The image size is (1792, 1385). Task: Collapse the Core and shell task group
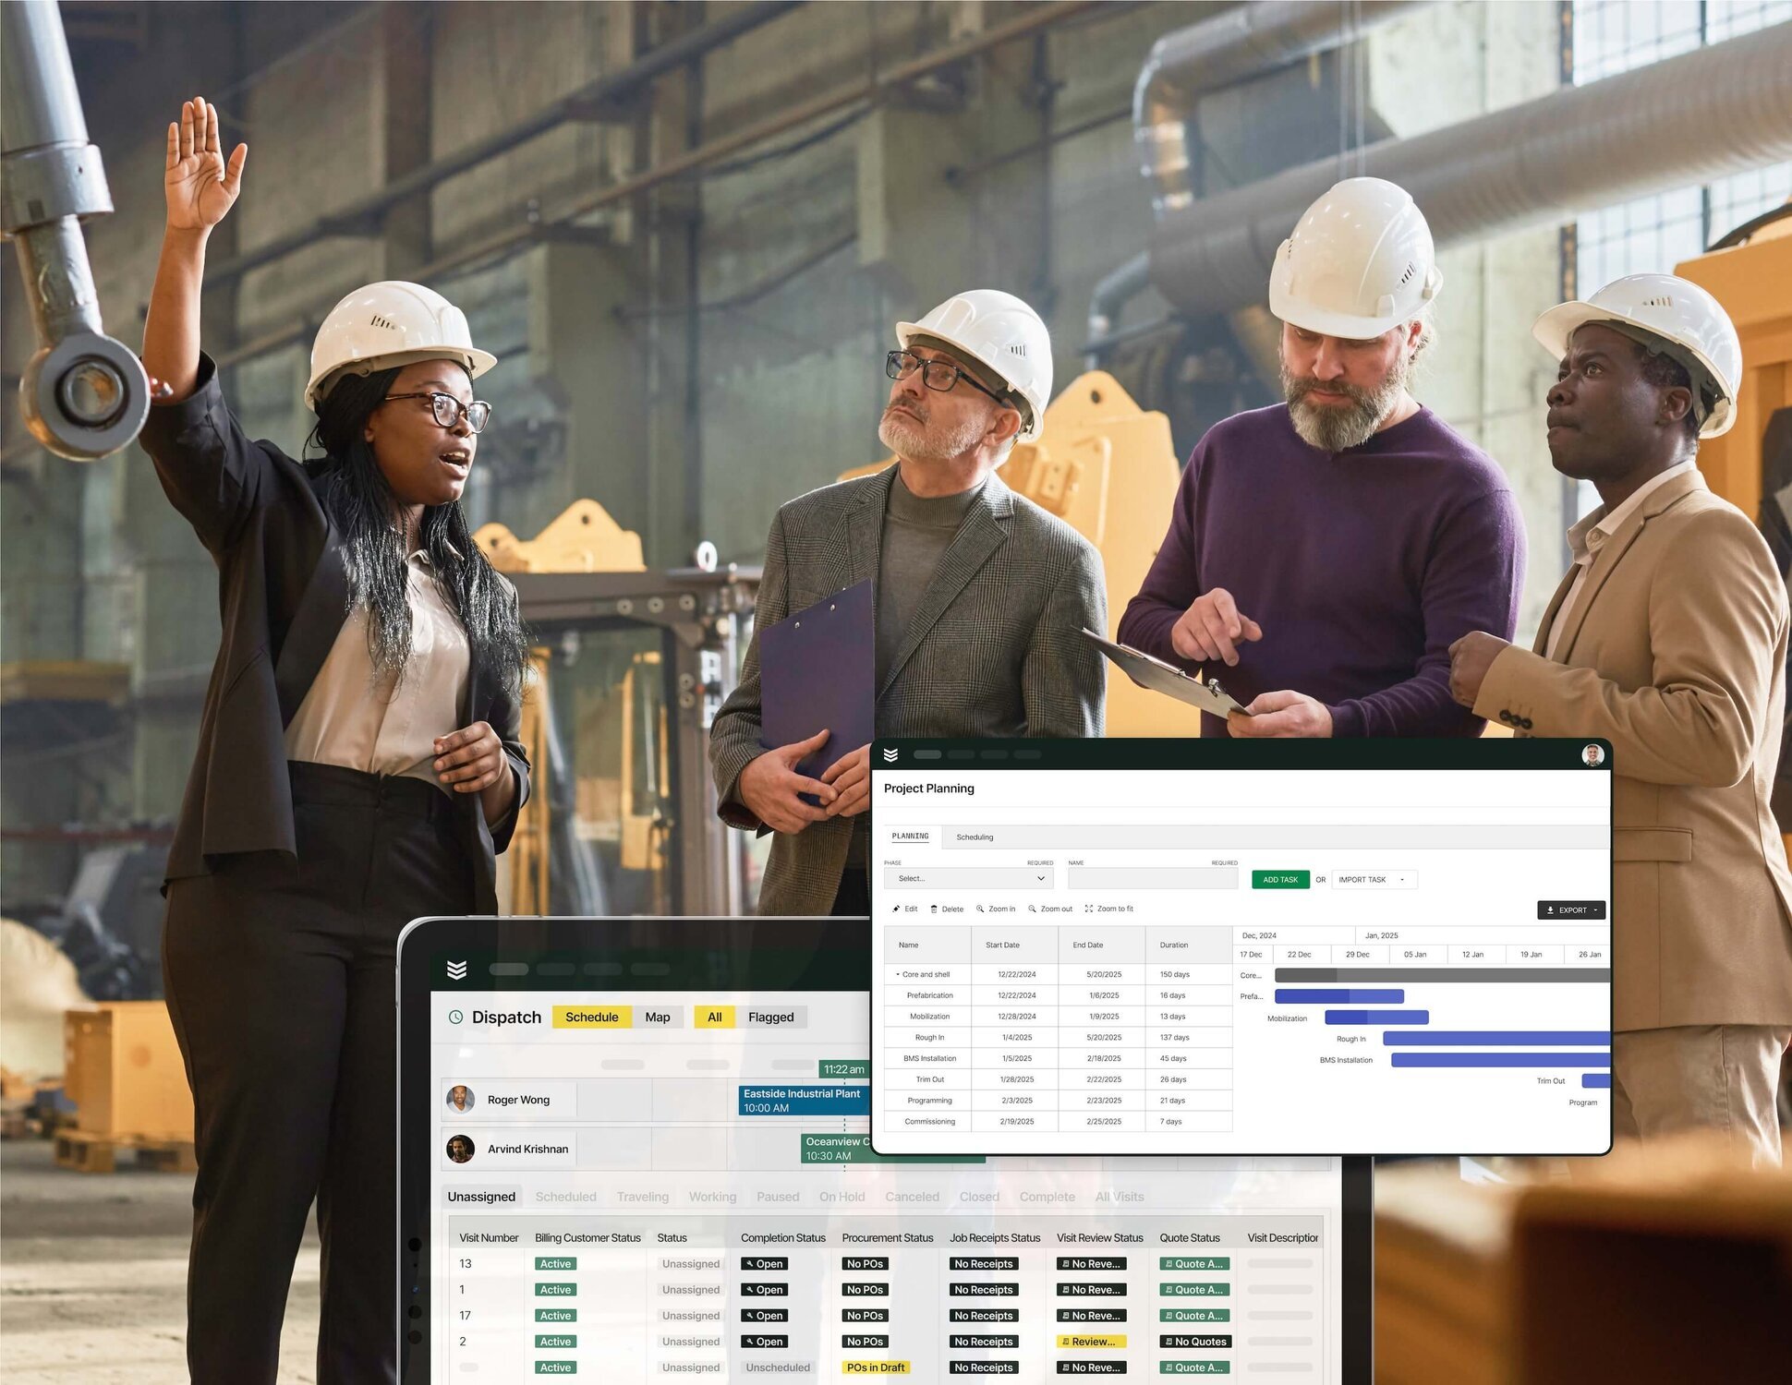coord(897,973)
